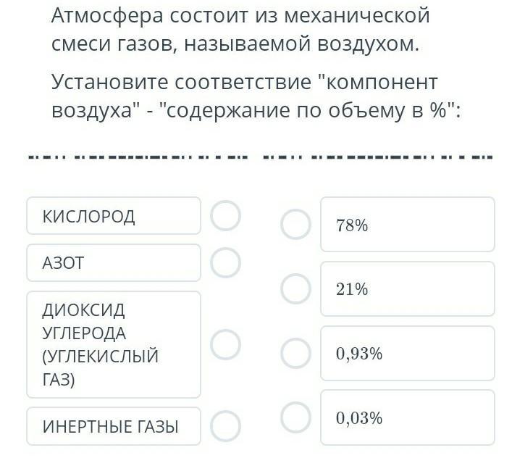
Task: Select the connector circle beside АЗОТ
Action: coord(226,263)
